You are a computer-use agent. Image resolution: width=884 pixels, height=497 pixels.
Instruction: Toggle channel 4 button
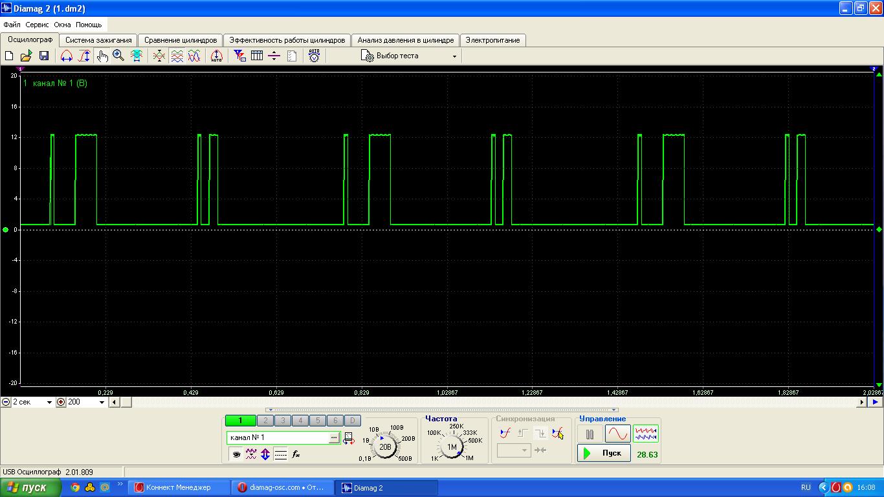point(300,421)
